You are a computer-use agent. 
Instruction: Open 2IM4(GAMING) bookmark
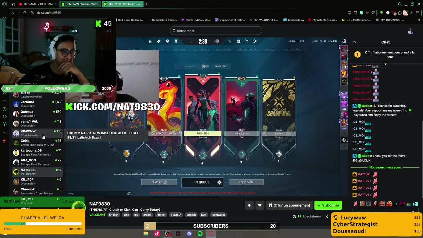click(390, 20)
